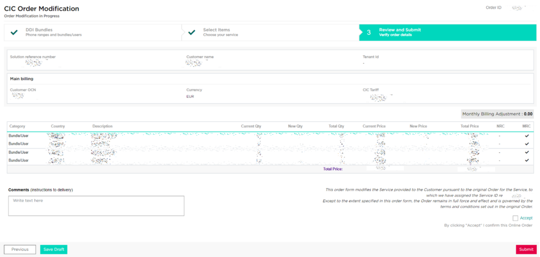Screen dimensions: 540x257
Task: Click MRC checkmark in last Bundle/User row
Action: (x=526, y=160)
